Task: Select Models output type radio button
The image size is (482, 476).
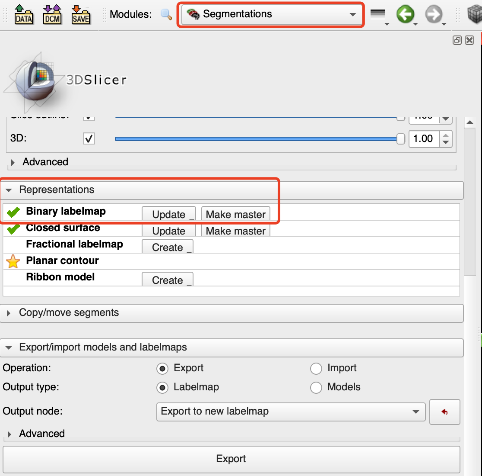Action: (x=316, y=387)
